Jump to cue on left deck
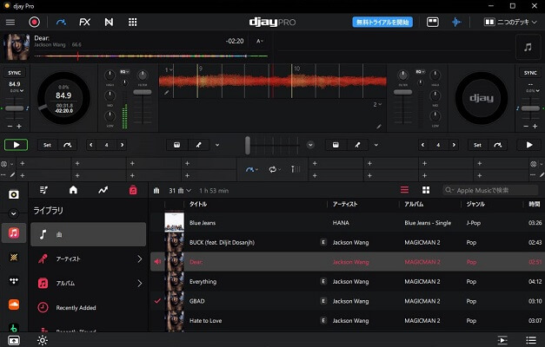The height and width of the screenshot is (347, 545). [68, 145]
